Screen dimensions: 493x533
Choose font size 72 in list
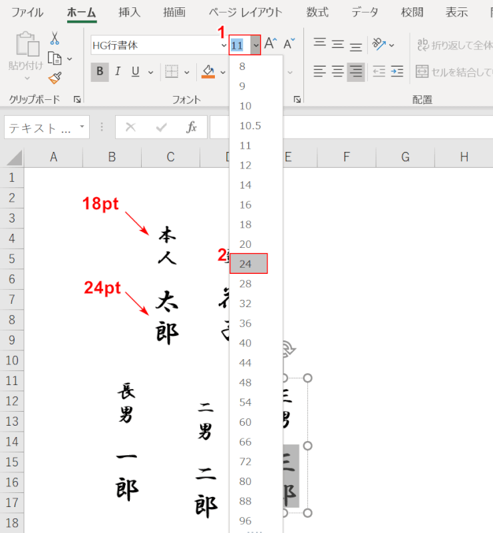pos(256,462)
